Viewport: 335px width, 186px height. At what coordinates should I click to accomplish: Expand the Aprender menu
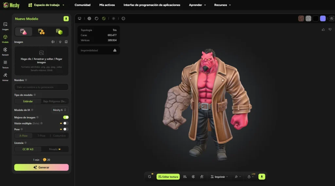(197, 5)
